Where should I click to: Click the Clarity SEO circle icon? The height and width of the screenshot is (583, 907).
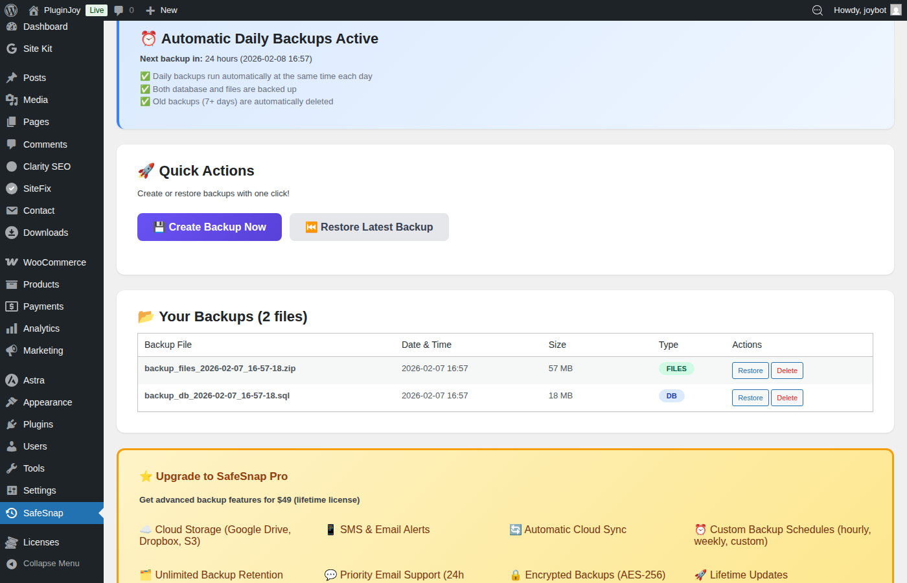point(12,166)
